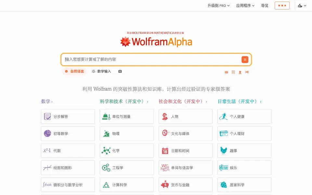Image resolution: width=312 pixels, height=195 pixels.
Task: Open the 代数 topic
Action: 68,150
